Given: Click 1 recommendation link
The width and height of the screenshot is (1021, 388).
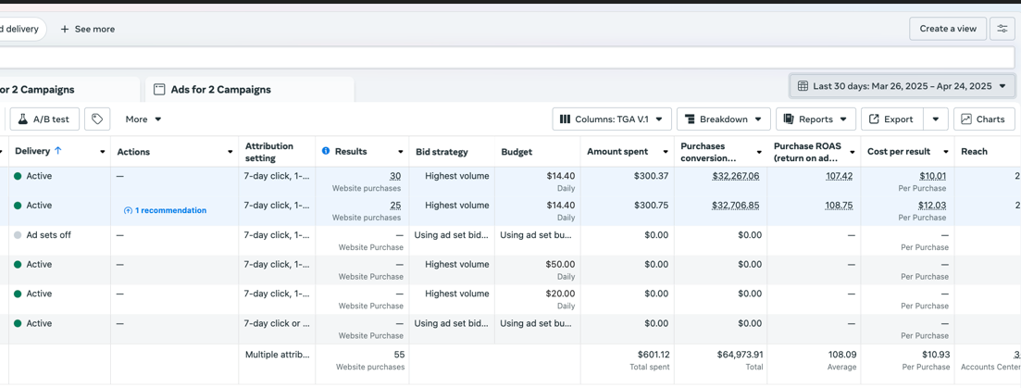Looking at the screenshot, I should coord(166,210).
